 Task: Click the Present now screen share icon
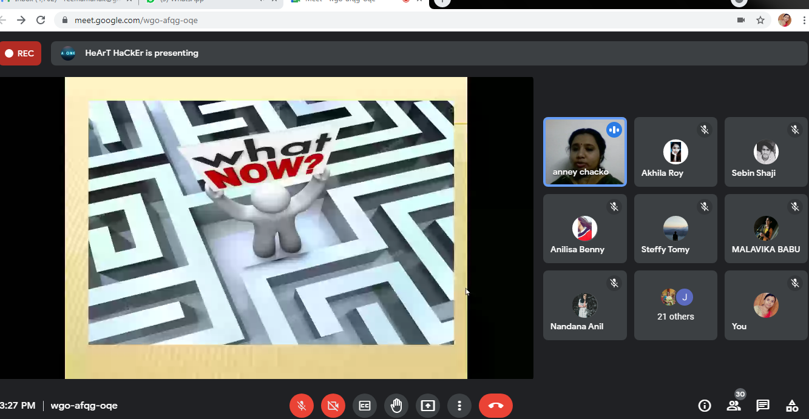pos(428,406)
